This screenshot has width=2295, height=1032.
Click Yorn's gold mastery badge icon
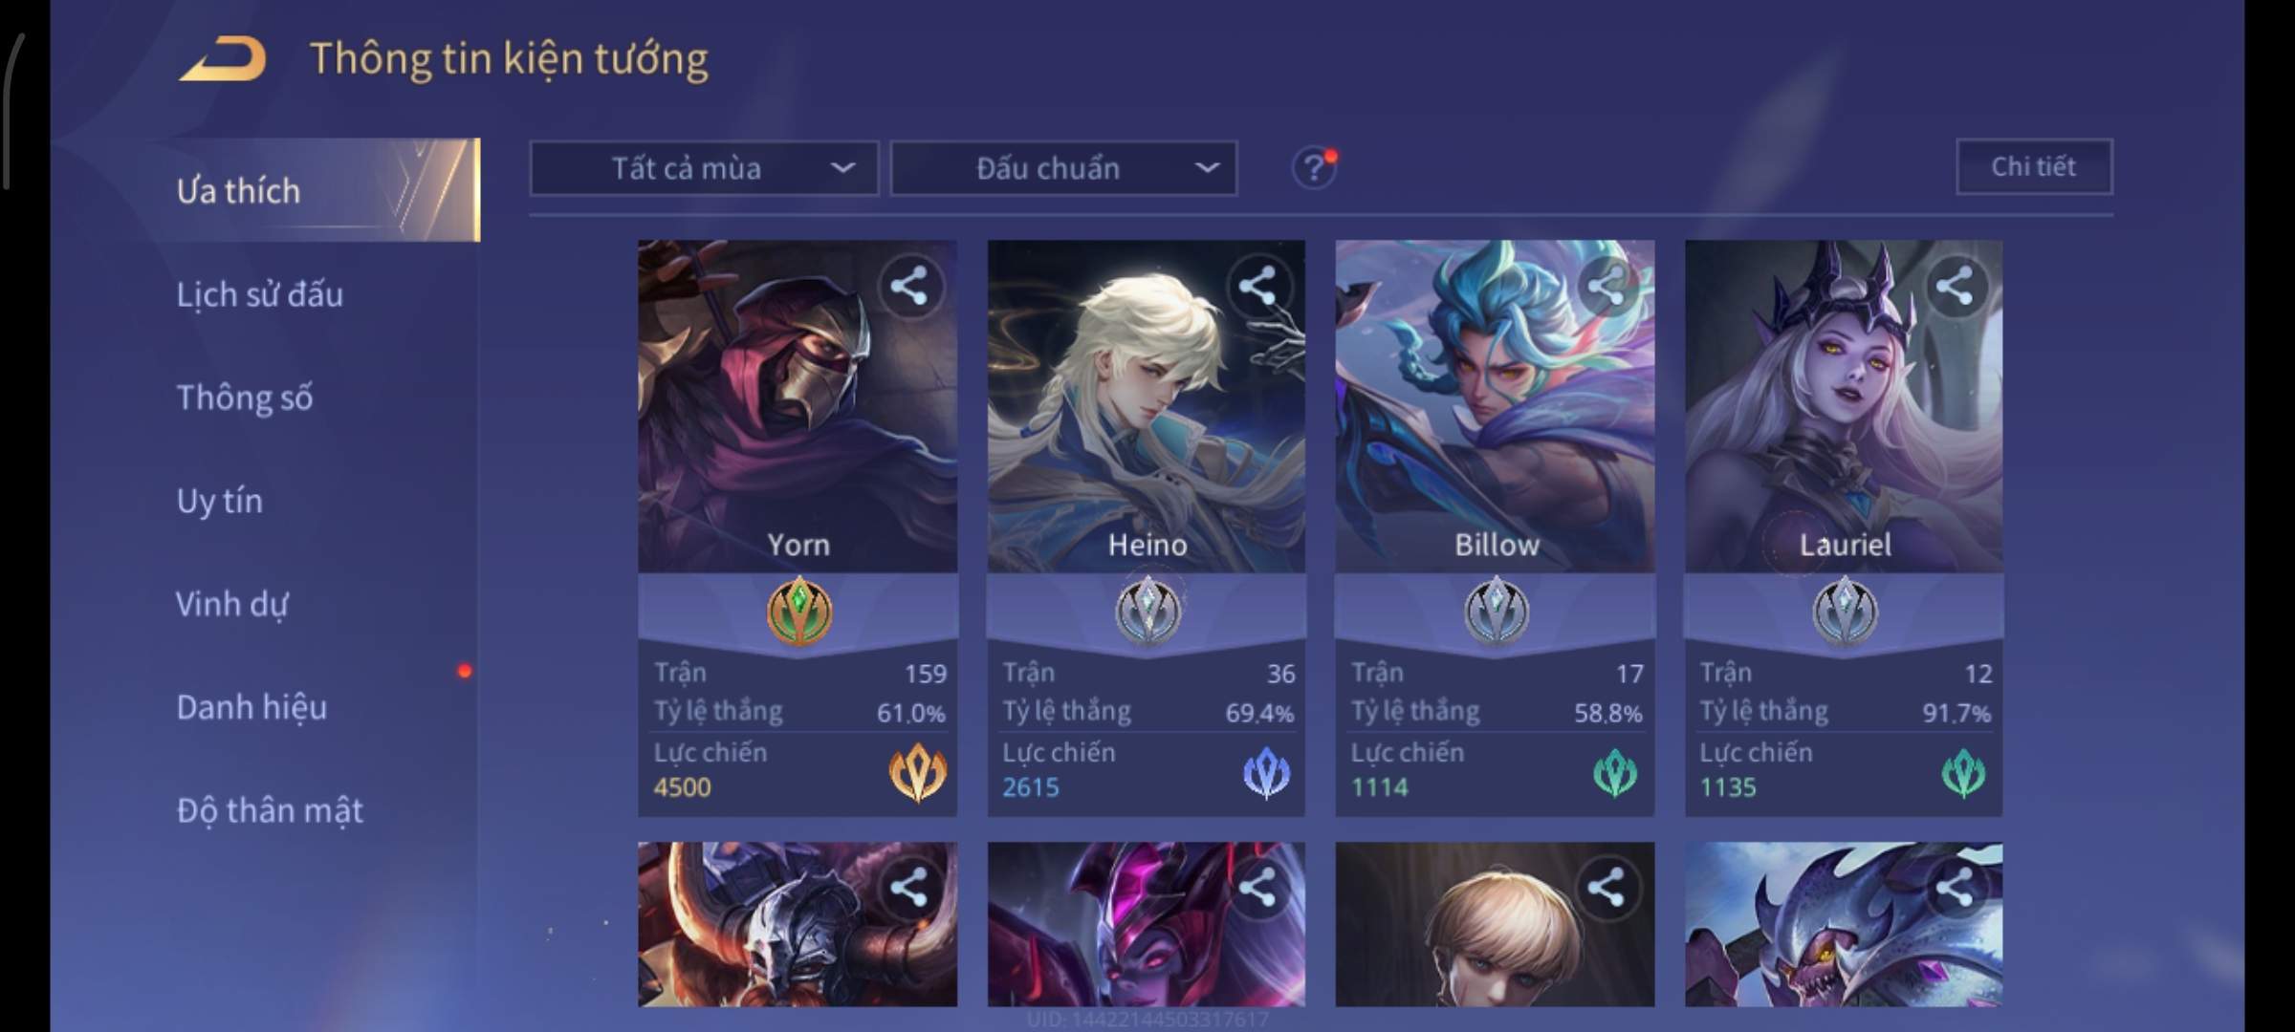pos(799,612)
